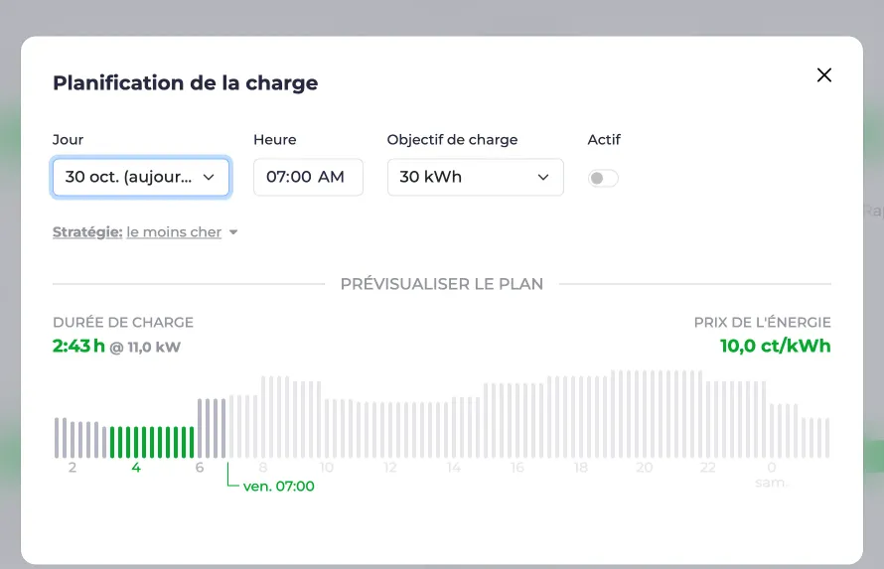
Task: Click the Heure field label
Action: pyautogui.click(x=274, y=140)
